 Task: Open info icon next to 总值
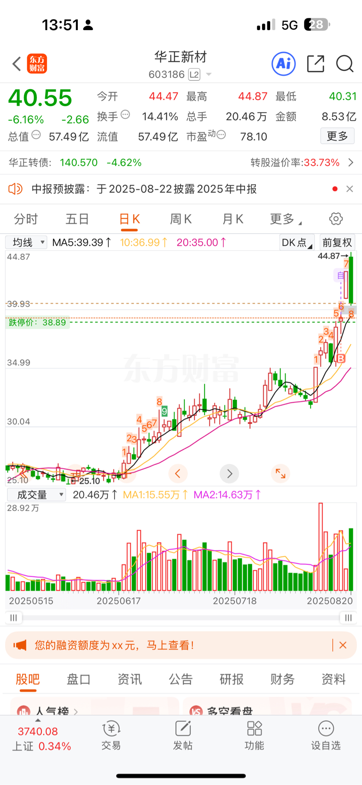[x=36, y=135]
